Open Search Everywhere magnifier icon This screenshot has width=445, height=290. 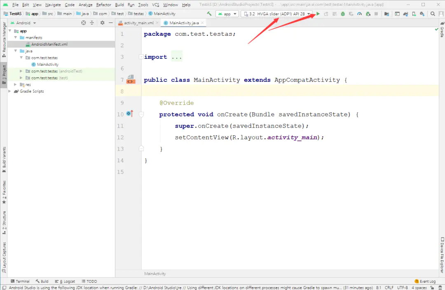click(433, 14)
